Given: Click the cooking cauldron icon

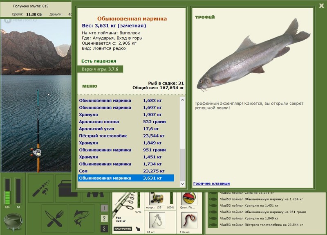Looking at the screenshot, I should click(13, 222).
